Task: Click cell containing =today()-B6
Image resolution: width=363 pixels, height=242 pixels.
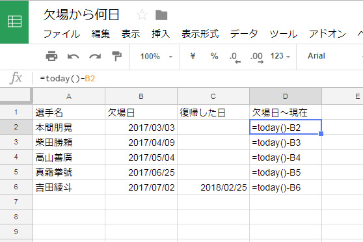Action: [286, 187]
